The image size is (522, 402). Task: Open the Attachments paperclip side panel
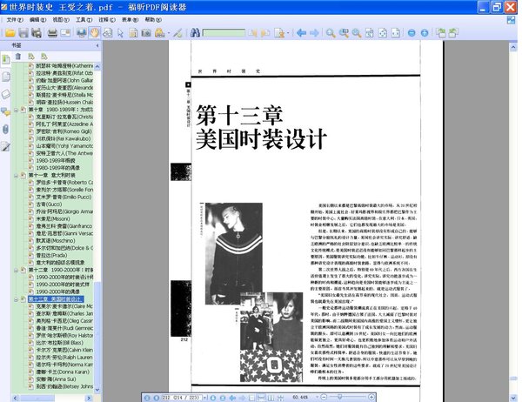6,129
